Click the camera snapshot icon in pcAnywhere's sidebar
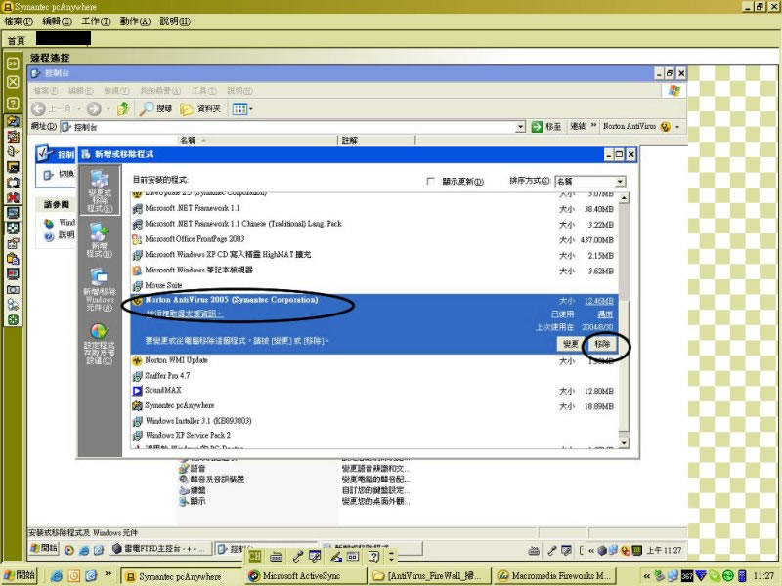The height and width of the screenshot is (586, 782). pyautogui.click(x=13, y=289)
